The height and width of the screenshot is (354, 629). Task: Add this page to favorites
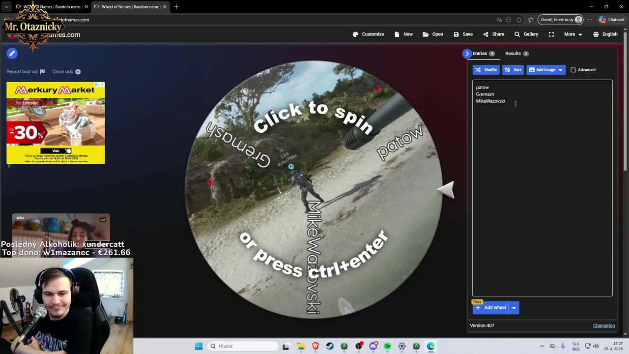click(519, 20)
